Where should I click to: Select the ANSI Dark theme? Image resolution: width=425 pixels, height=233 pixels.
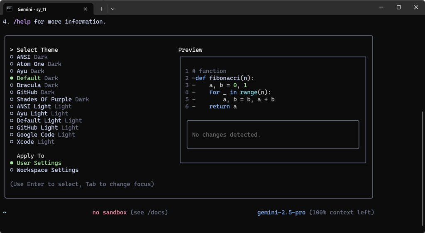click(32, 57)
